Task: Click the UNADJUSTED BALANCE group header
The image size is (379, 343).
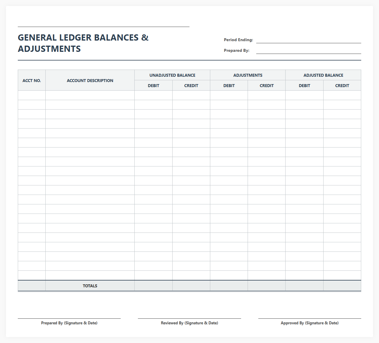Action: [172, 75]
